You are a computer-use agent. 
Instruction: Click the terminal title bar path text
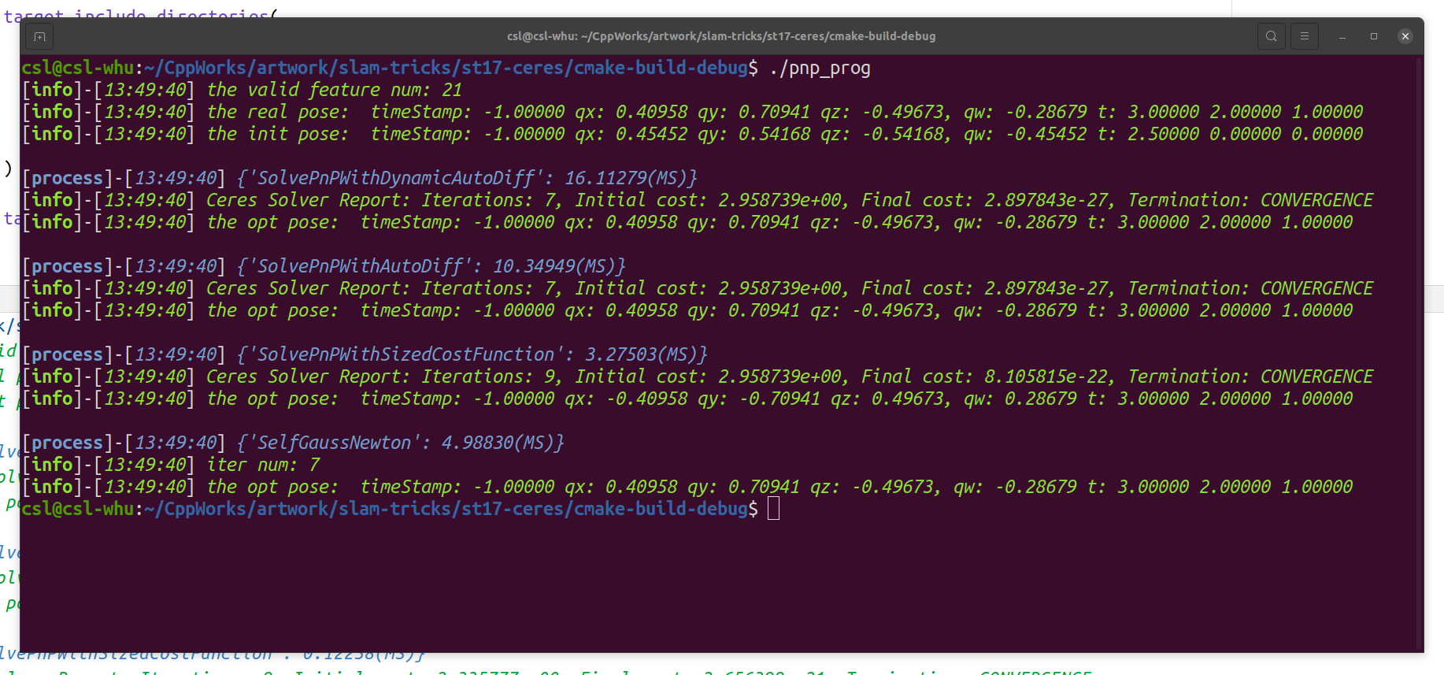(721, 36)
